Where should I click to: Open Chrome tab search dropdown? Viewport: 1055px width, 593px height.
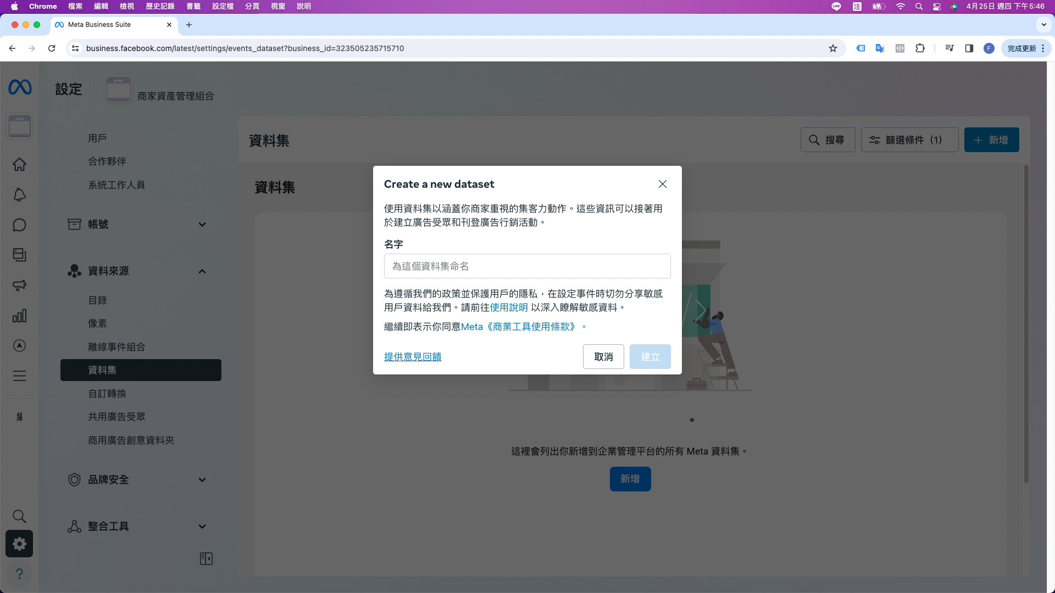[x=1044, y=25]
